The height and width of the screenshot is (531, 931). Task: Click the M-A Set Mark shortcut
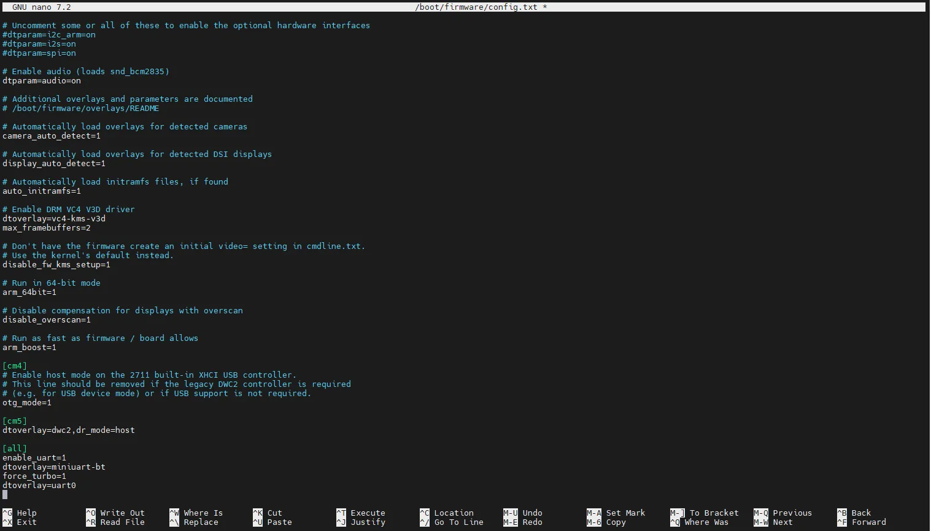(616, 513)
